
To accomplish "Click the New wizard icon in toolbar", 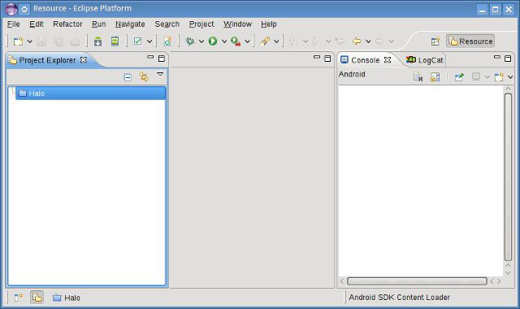I will click(x=18, y=41).
